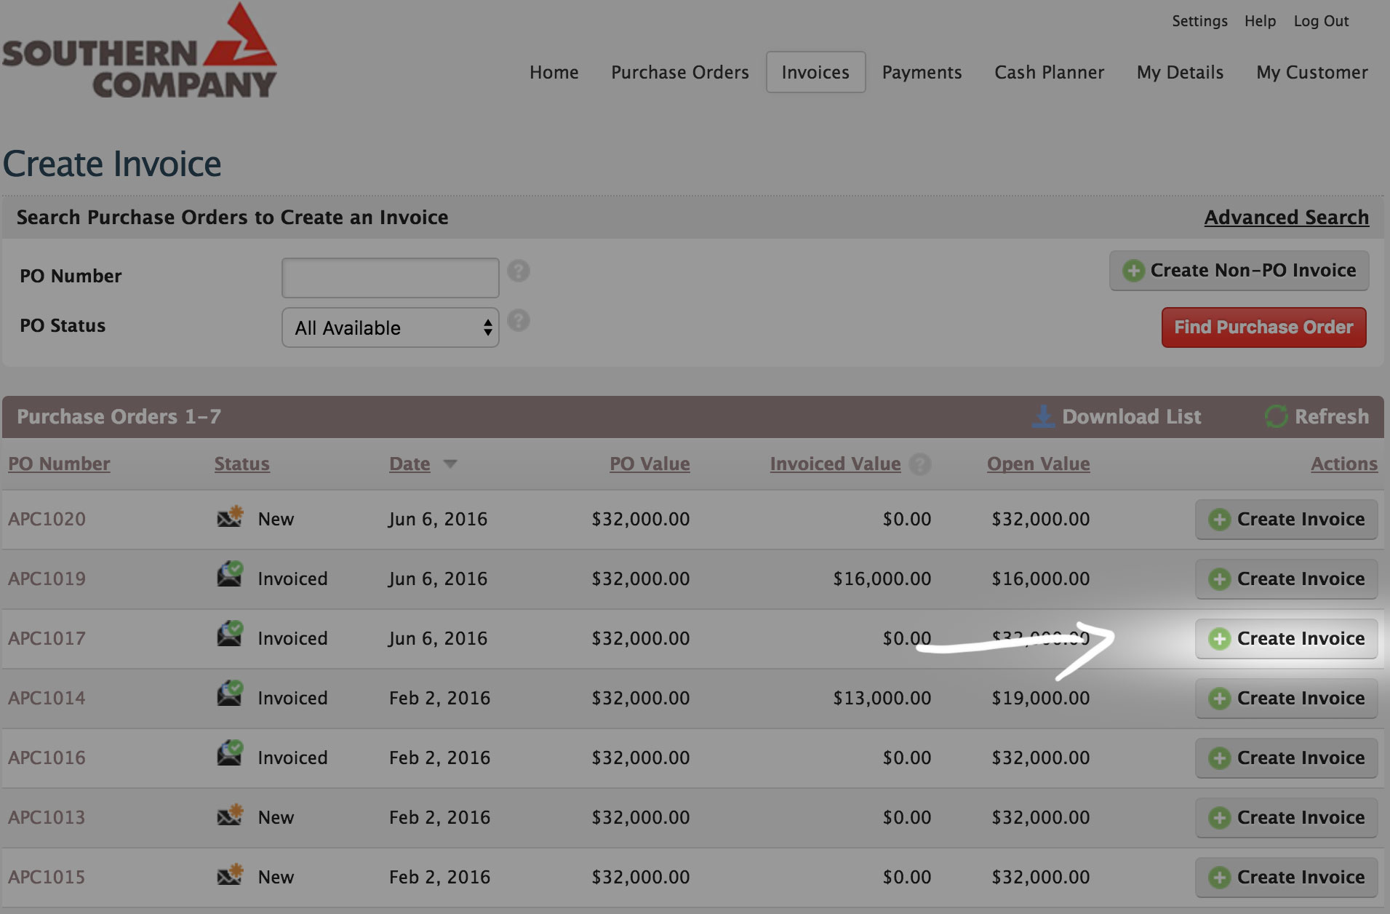The image size is (1390, 914).
Task: Open the My Customer tab
Action: [x=1312, y=72]
